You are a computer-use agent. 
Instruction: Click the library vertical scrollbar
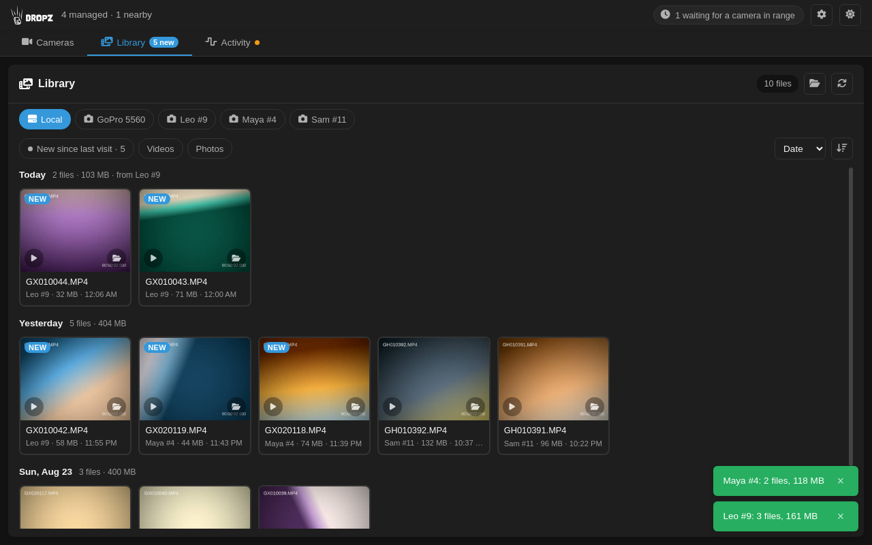[851, 317]
